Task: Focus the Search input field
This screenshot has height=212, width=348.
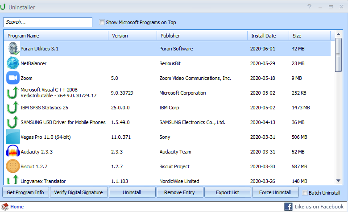Action: click(x=48, y=22)
